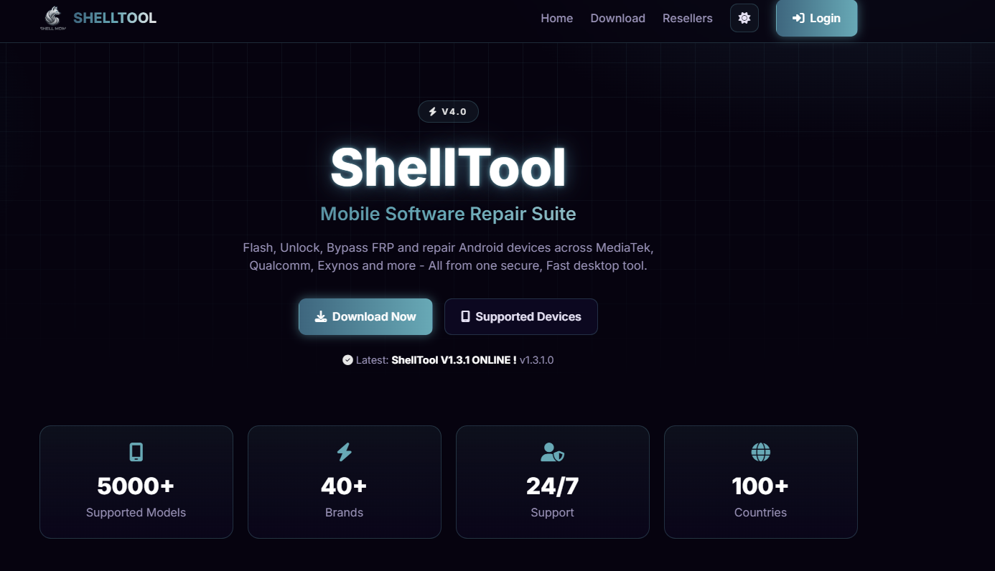Open Supported Devices button
Viewport: 995px width, 571px height.
(x=521, y=316)
